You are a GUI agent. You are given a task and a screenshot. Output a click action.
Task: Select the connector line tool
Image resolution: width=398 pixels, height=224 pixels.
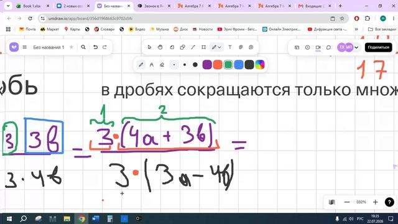click(x=193, y=47)
